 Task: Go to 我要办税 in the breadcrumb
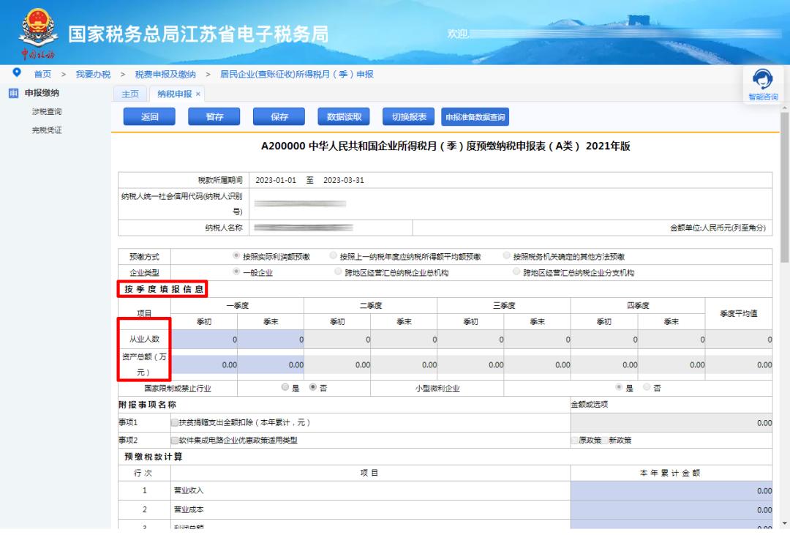pos(93,74)
